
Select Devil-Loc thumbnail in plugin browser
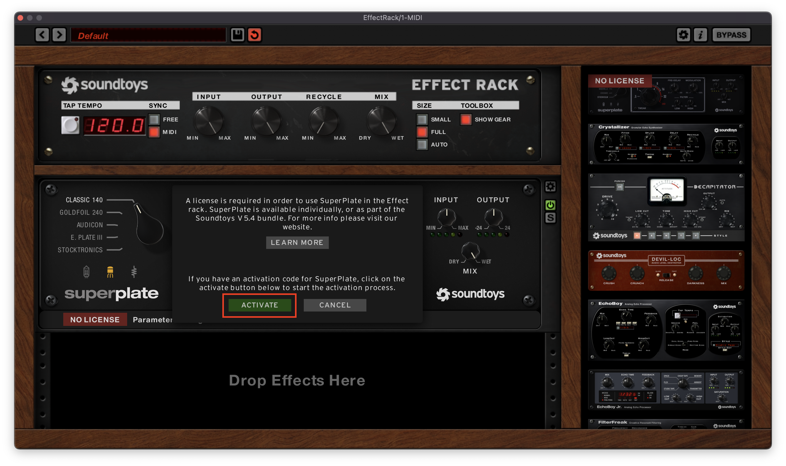coord(666,270)
